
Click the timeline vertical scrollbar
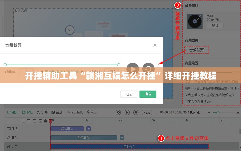click(x=240, y=131)
